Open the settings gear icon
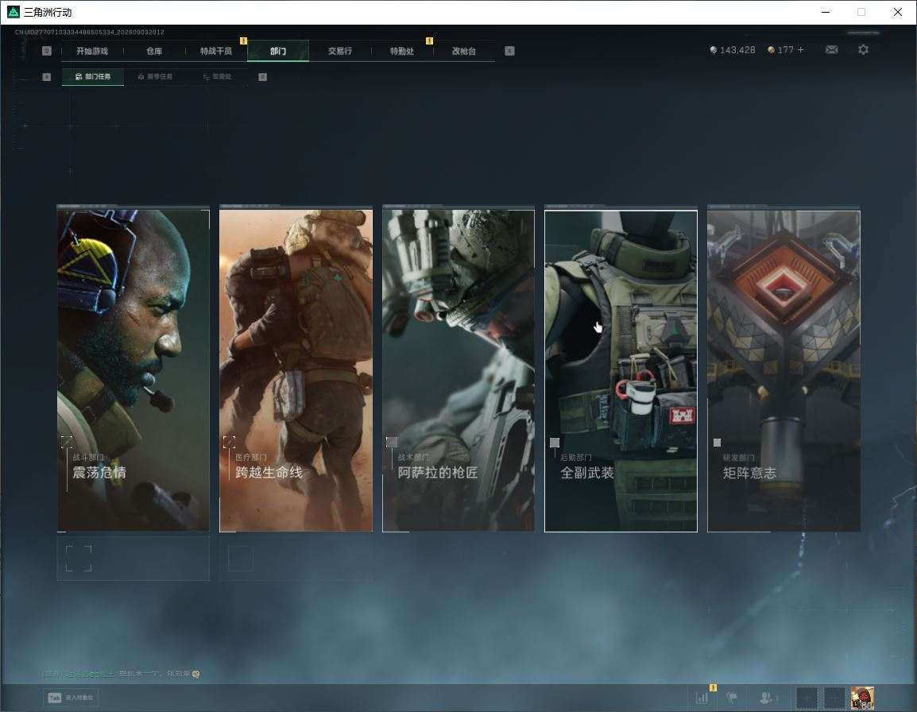Screen dimensions: 917x712 click(x=863, y=50)
